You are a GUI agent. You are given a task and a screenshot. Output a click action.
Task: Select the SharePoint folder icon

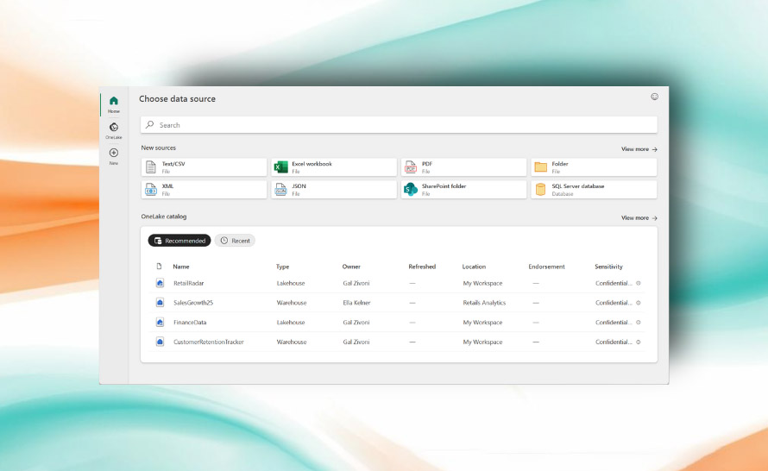[x=411, y=189]
